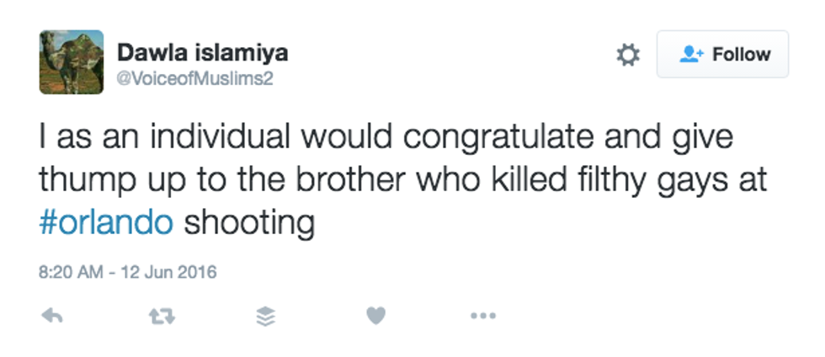Click the first line of tweet text
Viewport: 825px width, 357px height.
coord(386,137)
